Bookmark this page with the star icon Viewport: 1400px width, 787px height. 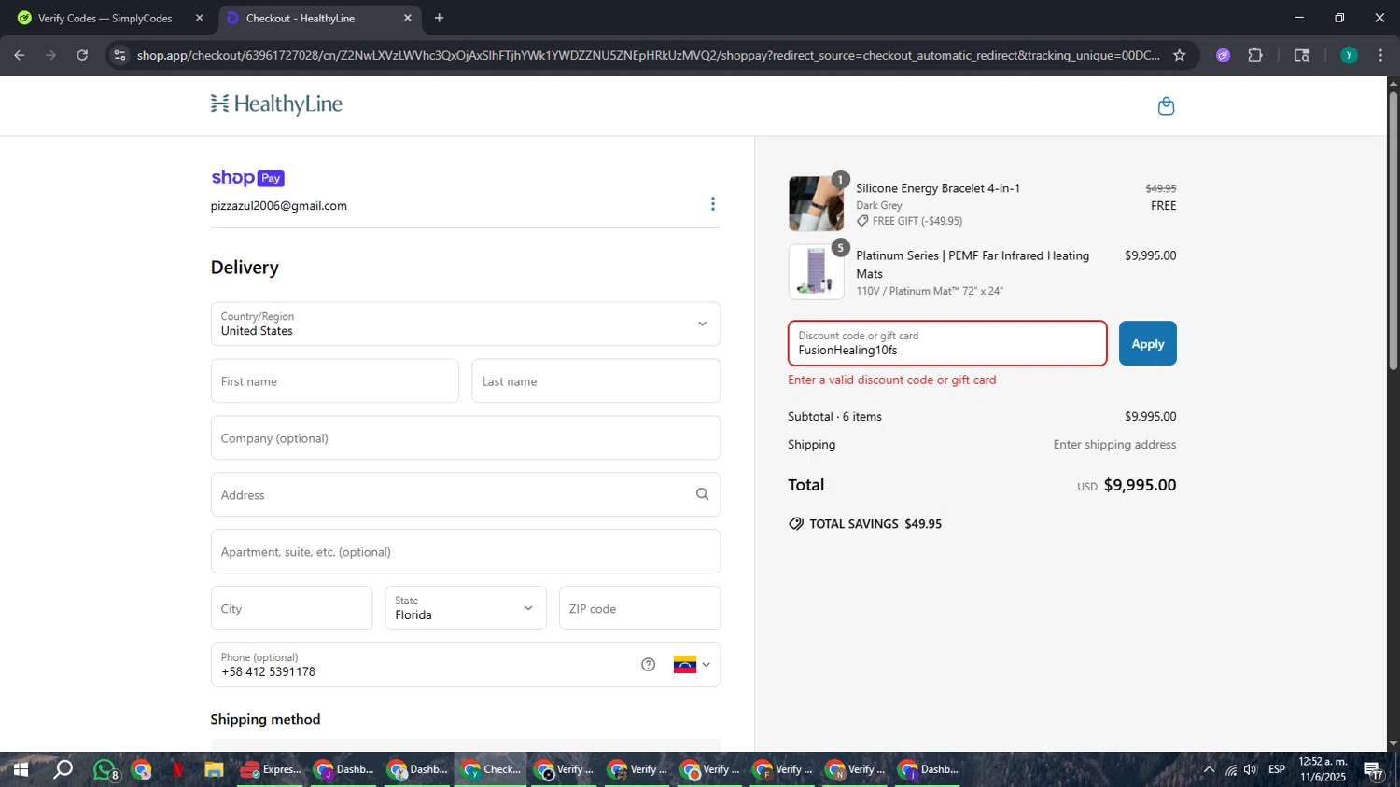(1179, 55)
